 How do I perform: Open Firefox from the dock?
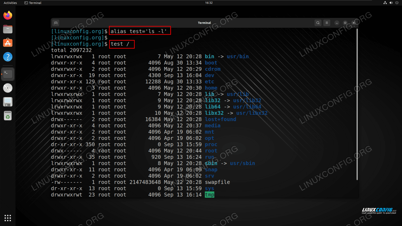(8, 15)
